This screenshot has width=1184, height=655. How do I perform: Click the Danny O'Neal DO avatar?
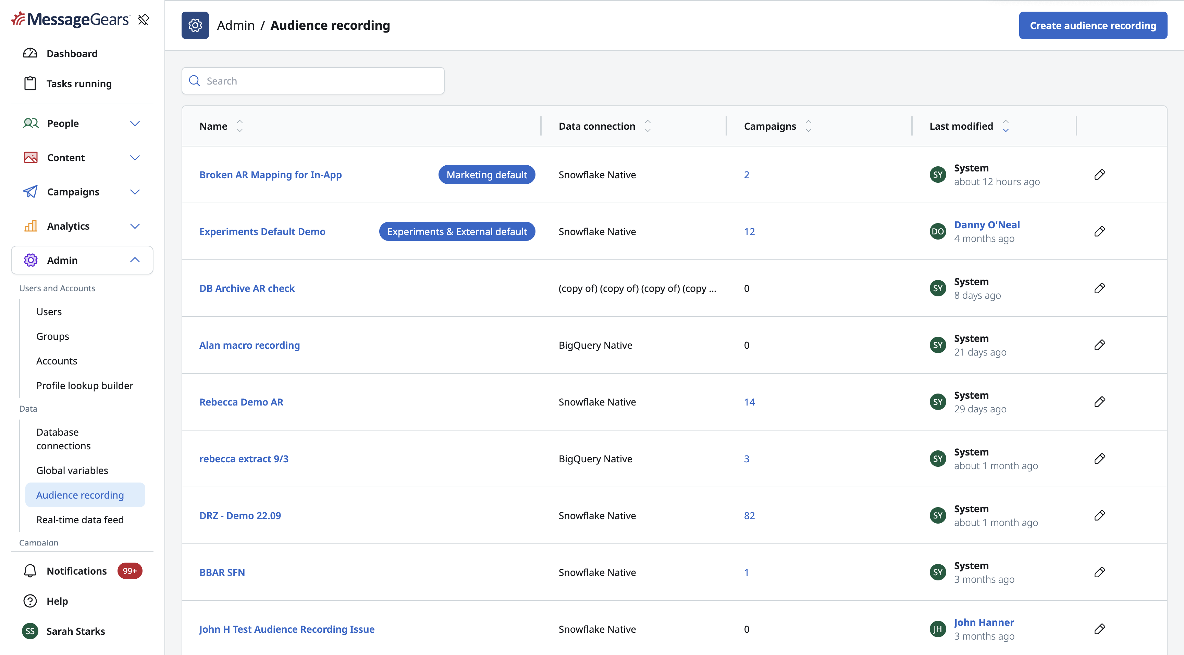(x=938, y=231)
